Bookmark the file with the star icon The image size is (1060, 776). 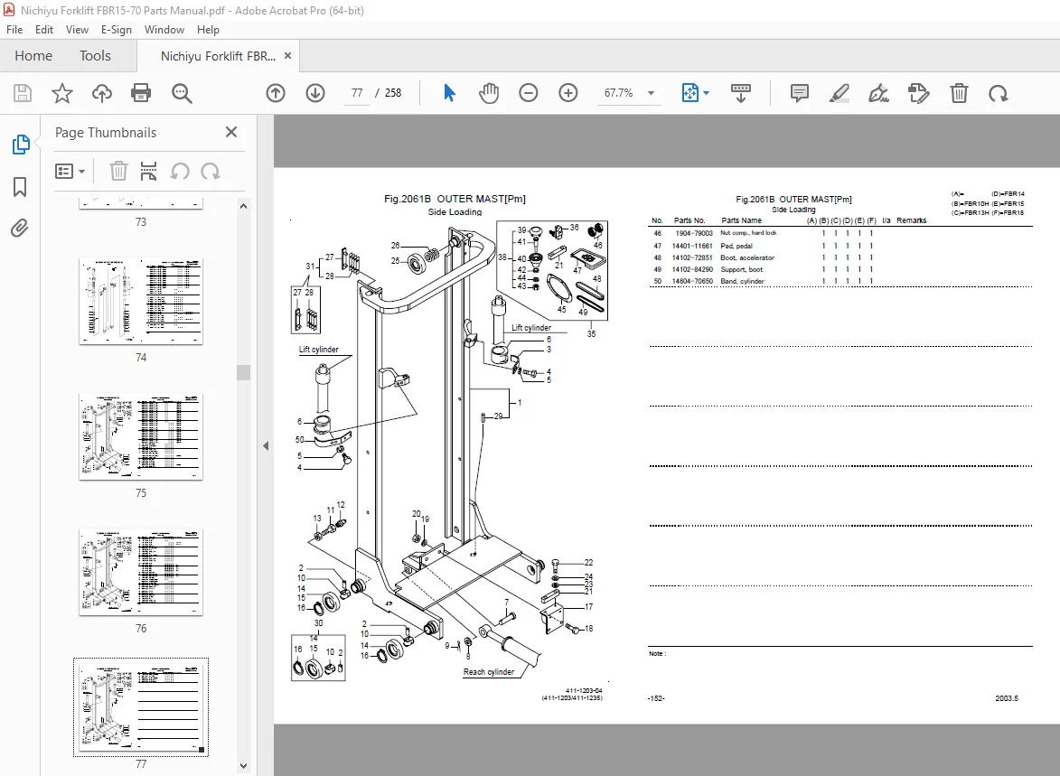pos(62,93)
